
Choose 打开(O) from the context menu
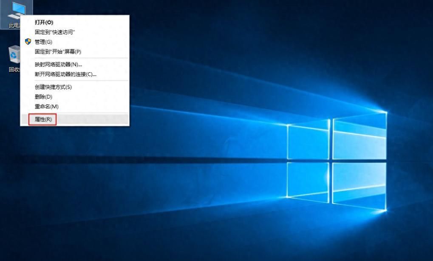click(x=44, y=22)
